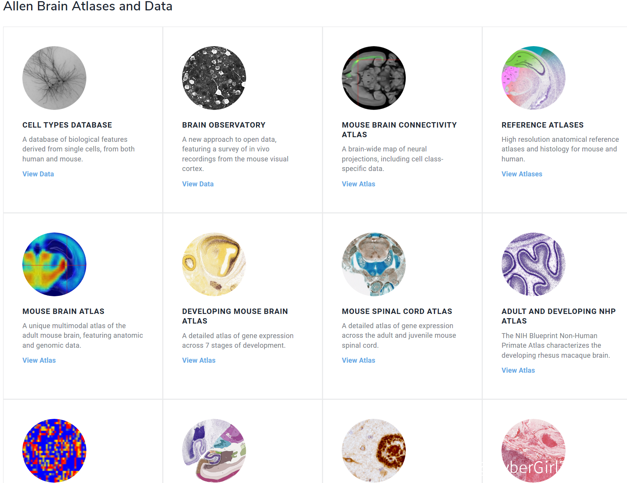This screenshot has width=627, height=483.
Task: Click the red-blue pixel heatmap thumbnail
Action: [x=54, y=450]
